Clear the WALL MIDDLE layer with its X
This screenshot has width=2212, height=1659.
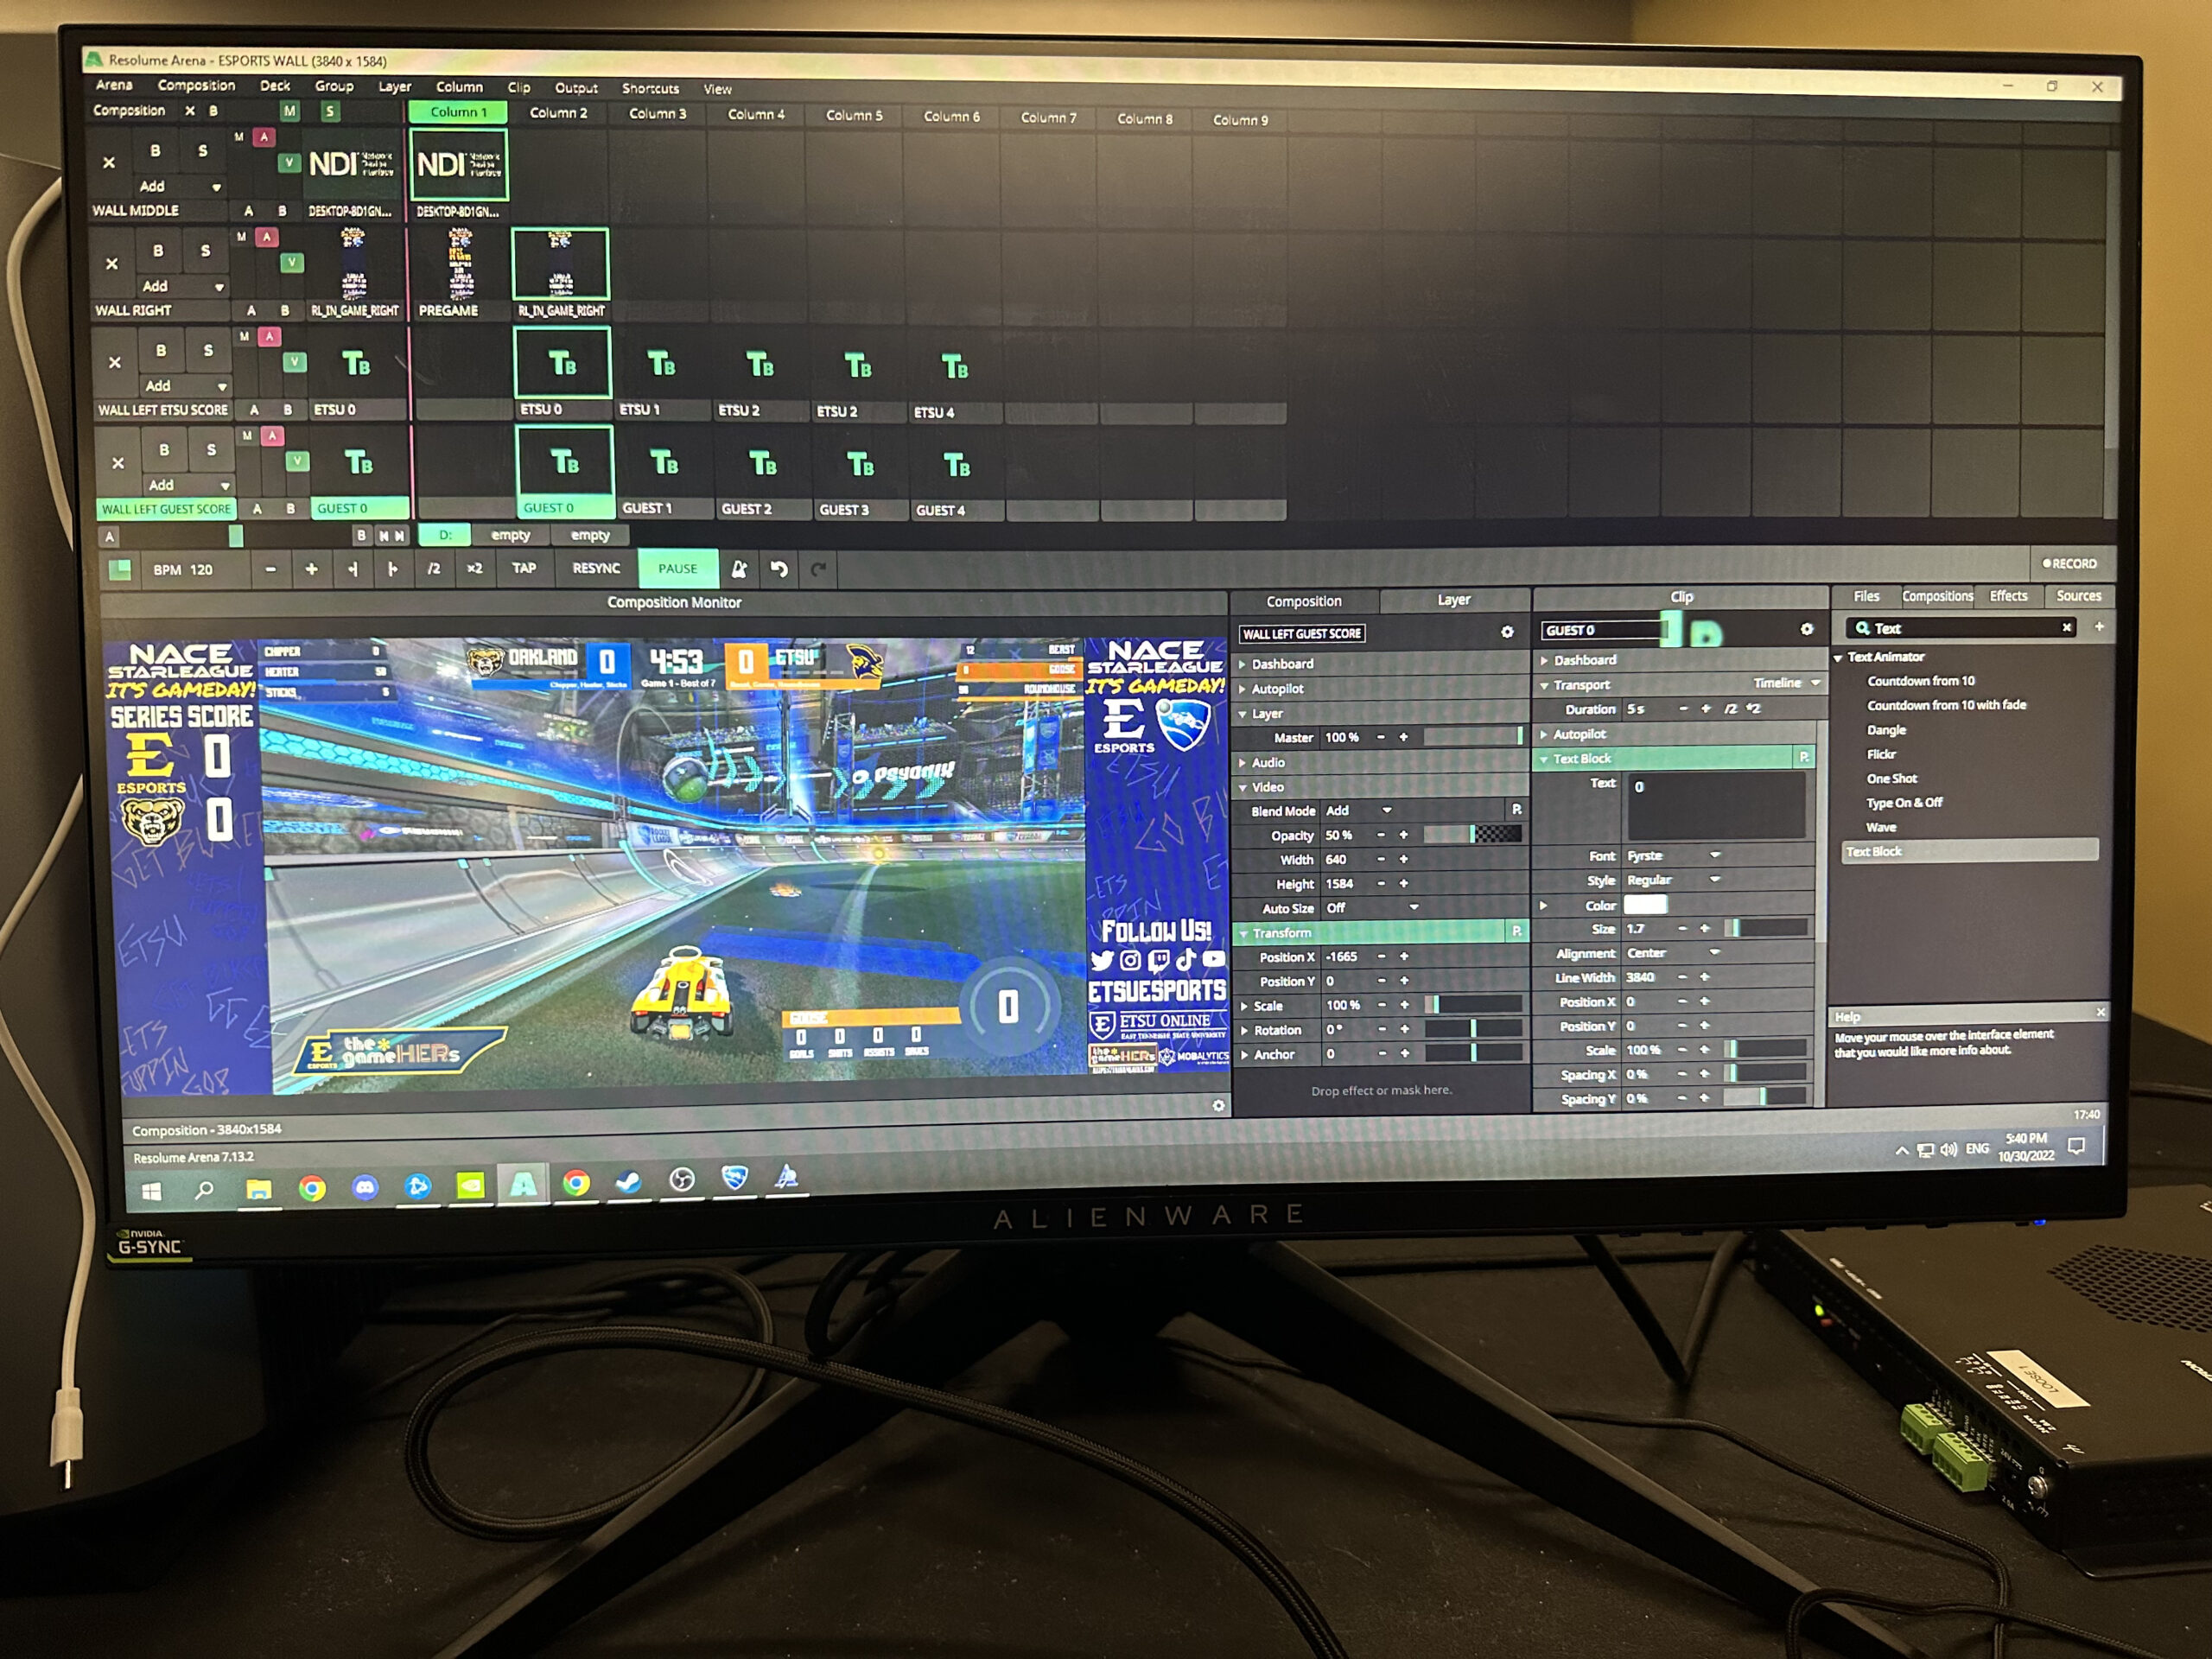pos(109,162)
